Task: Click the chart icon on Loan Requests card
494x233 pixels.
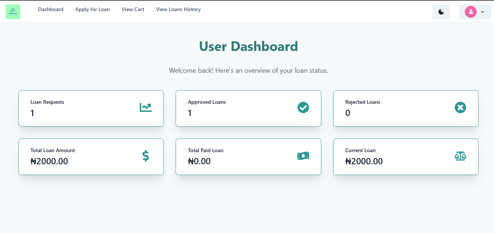Action: (x=146, y=107)
